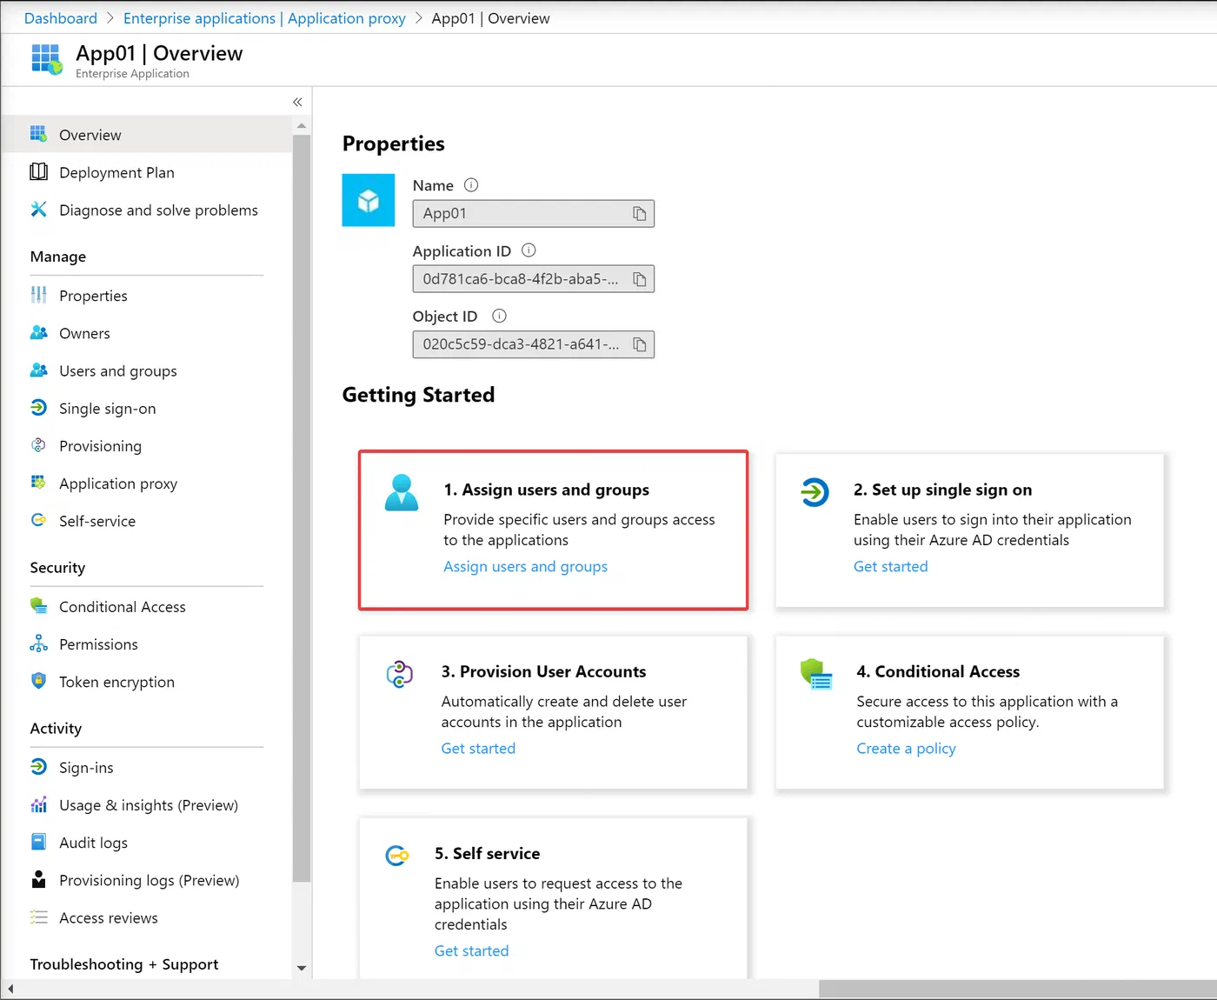Viewport: 1217px width, 1000px height.
Task: Click the Name field containing App01
Action: (x=533, y=214)
